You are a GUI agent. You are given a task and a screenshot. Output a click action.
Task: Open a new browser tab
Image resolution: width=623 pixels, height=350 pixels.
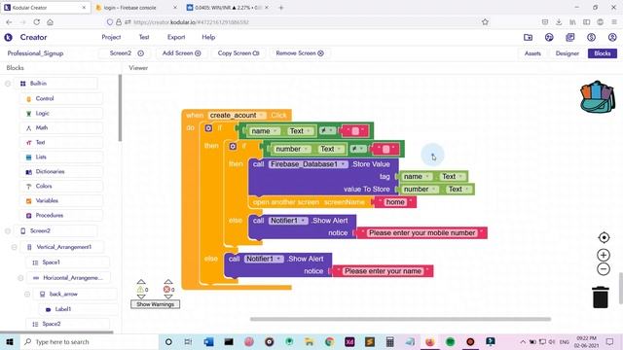tap(281, 8)
